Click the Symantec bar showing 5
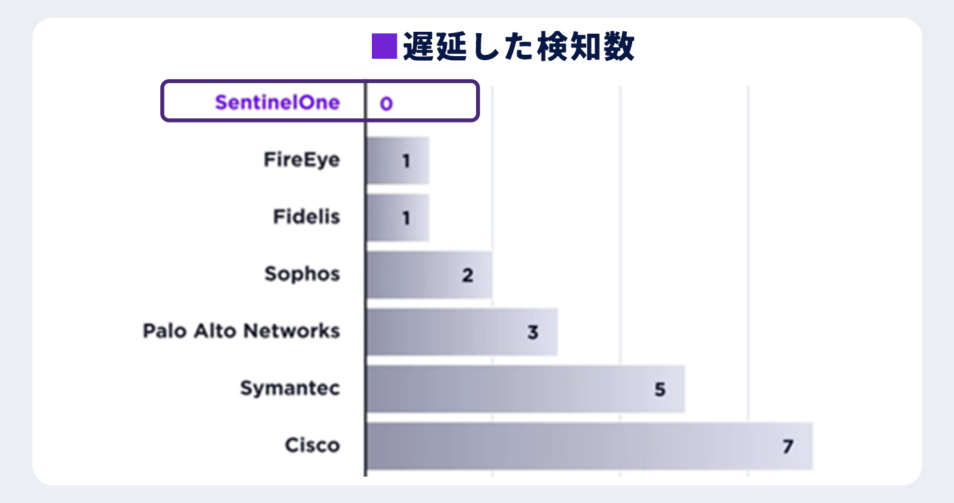 click(x=526, y=389)
